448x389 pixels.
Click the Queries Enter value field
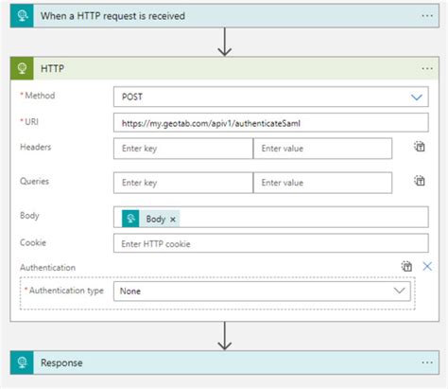click(x=322, y=183)
